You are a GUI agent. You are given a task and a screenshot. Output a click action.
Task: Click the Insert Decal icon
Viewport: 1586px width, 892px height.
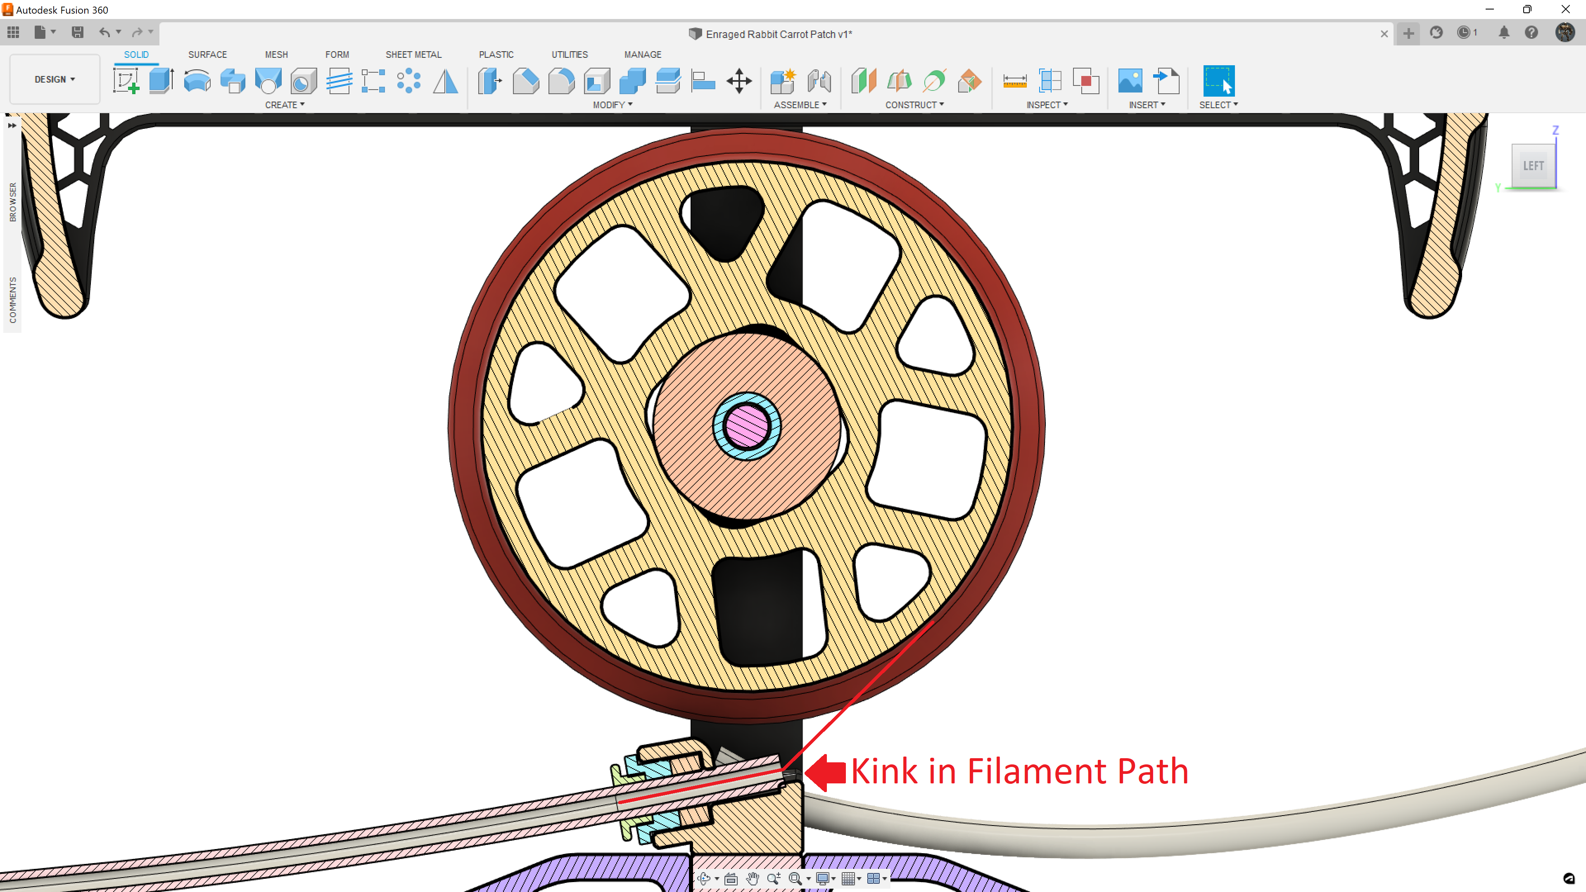(1130, 81)
